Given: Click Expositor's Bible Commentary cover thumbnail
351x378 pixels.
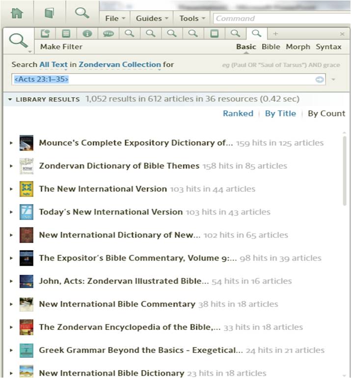Looking at the screenshot, I should [x=27, y=258].
